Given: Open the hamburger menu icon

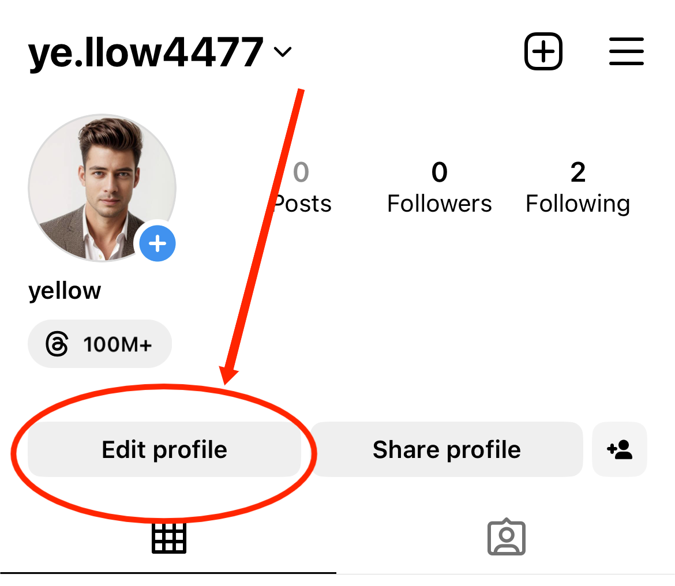Looking at the screenshot, I should click(626, 51).
